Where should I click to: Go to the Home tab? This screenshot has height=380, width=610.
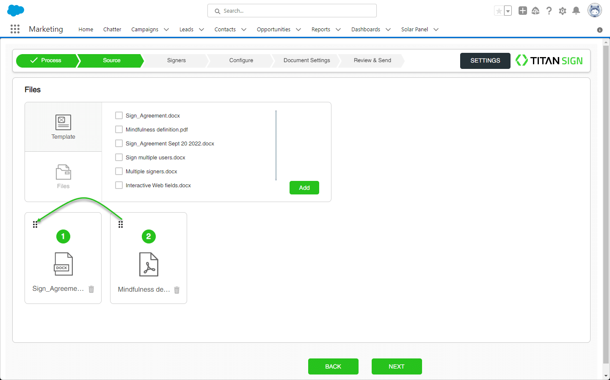pyautogui.click(x=86, y=30)
